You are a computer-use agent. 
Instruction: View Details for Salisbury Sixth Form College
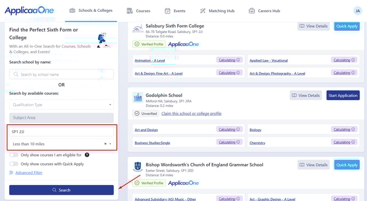click(x=314, y=26)
